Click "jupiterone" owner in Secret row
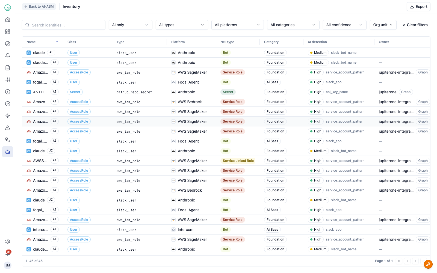437x273 pixels. coord(388,92)
